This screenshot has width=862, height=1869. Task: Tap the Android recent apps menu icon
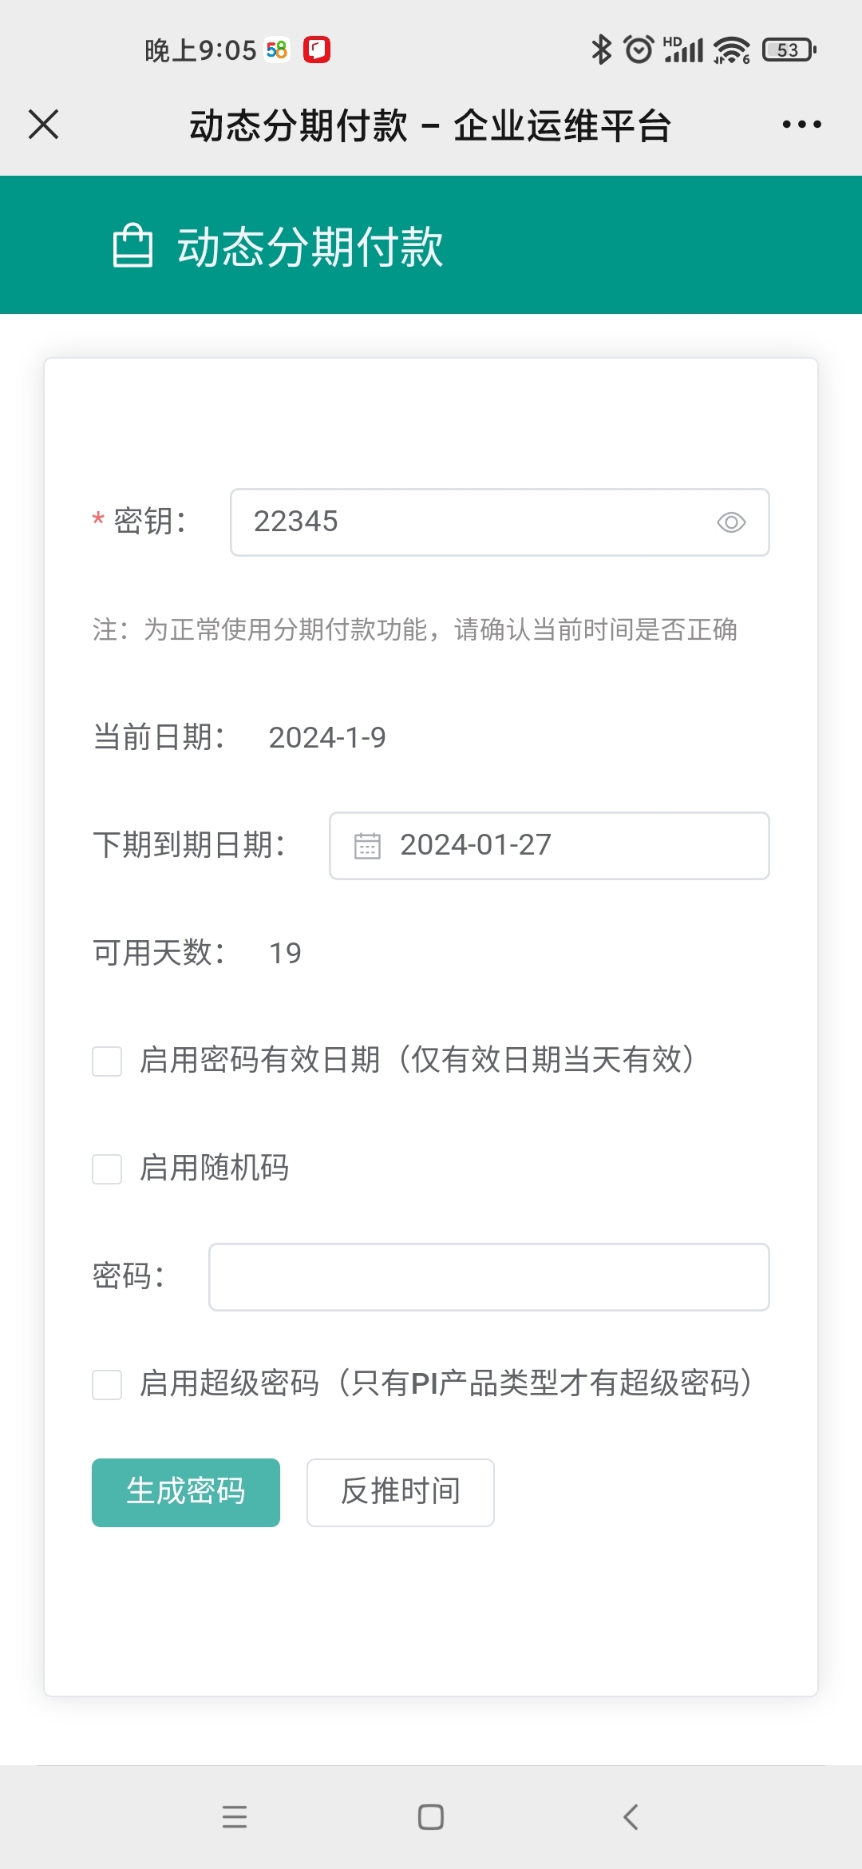point(235,1817)
